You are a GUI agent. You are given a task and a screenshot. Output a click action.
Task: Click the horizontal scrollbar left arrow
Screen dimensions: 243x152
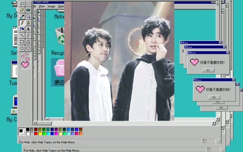pyautogui.click(x=35, y=123)
